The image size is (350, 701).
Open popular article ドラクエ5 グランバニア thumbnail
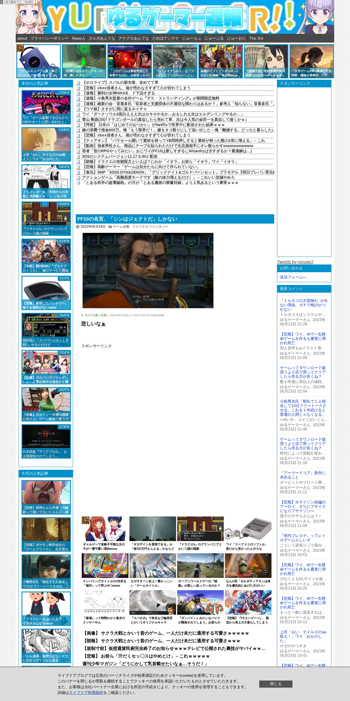46,218
